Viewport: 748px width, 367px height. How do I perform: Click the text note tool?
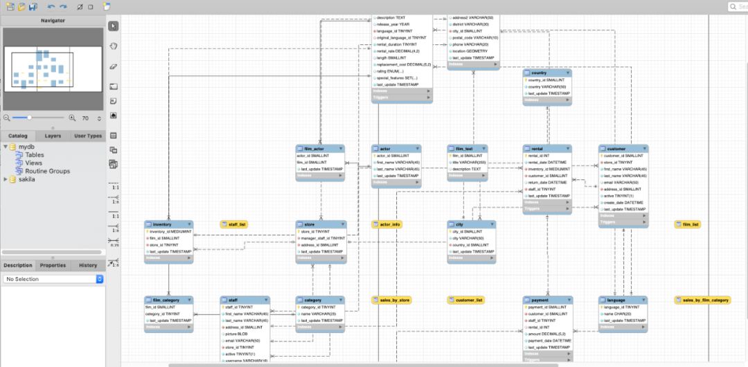click(x=114, y=101)
